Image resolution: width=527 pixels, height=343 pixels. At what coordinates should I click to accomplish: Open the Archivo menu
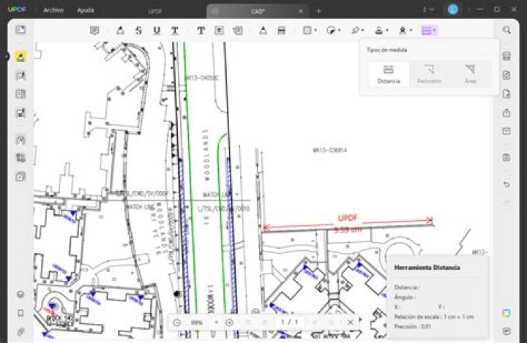coord(53,10)
